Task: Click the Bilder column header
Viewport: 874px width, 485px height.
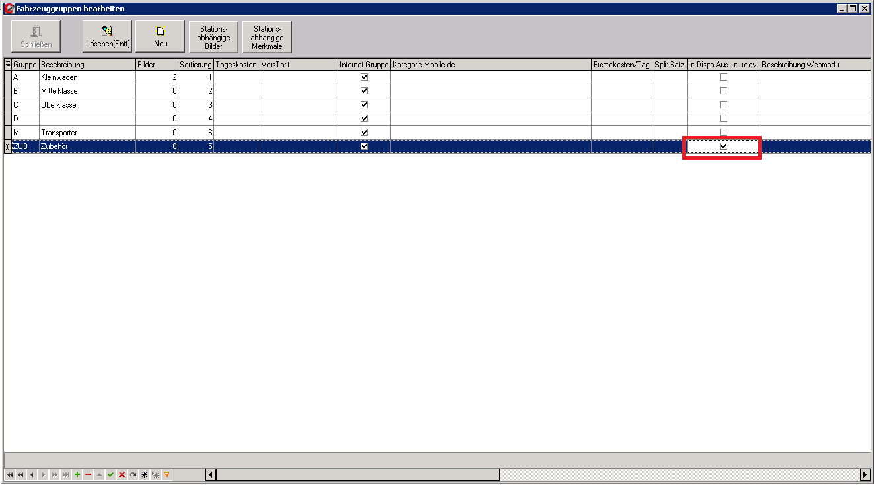Action: coord(157,65)
